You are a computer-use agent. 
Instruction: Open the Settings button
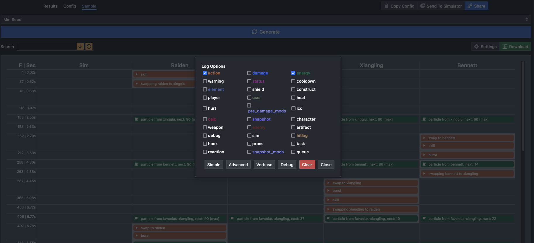pyautogui.click(x=485, y=46)
